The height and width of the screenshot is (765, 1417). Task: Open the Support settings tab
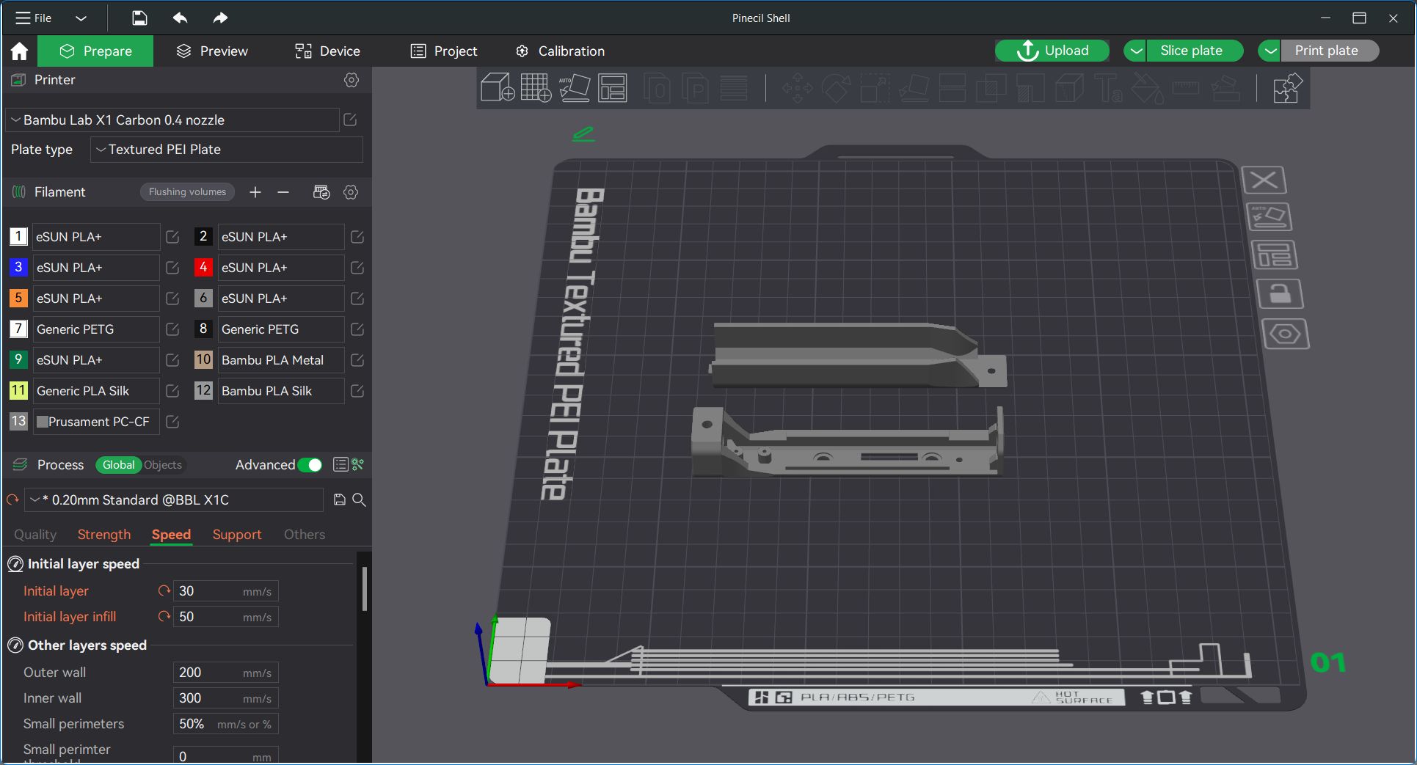pyautogui.click(x=236, y=535)
